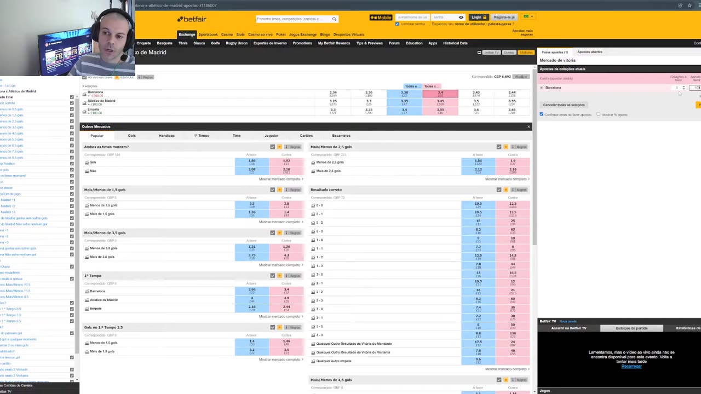Open the Atlético de Madrid chart icon
This screenshot has height=394, width=701.
(x=84, y=102)
